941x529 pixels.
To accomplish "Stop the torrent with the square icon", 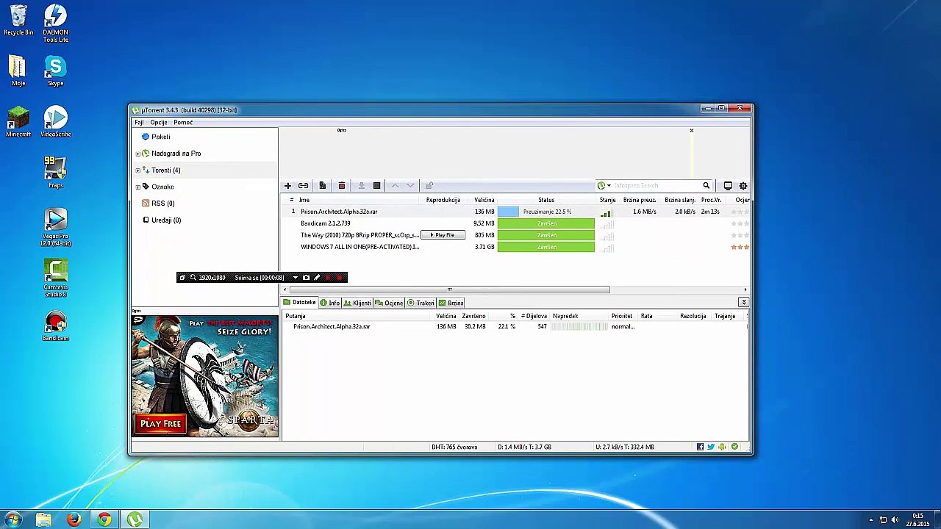I will (x=376, y=186).
